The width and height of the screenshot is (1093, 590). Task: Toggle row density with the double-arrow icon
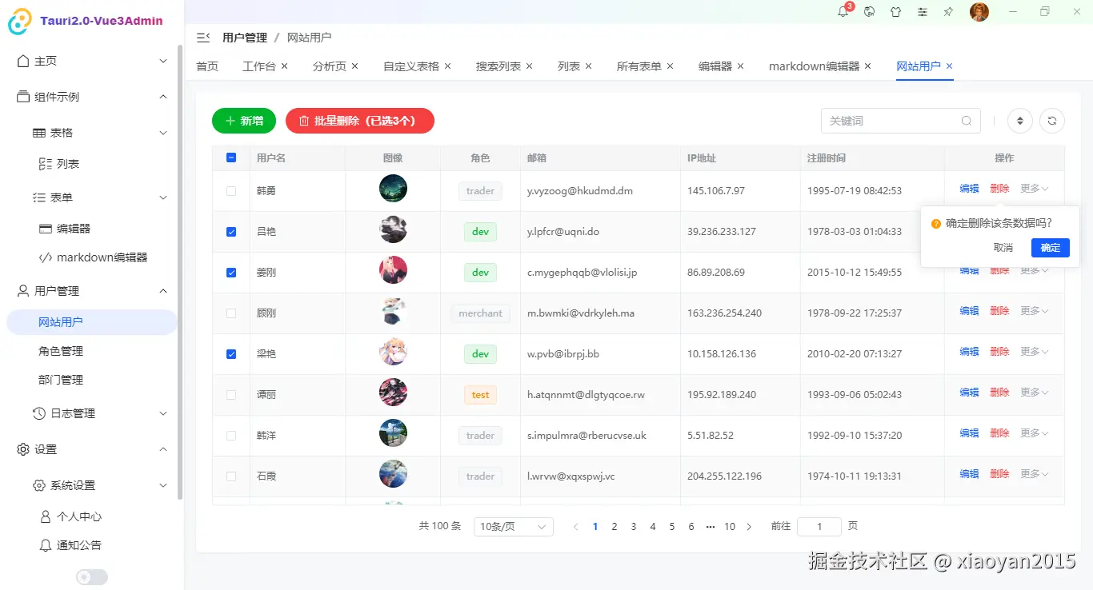pyautogui.click(x=1019, y=120)
